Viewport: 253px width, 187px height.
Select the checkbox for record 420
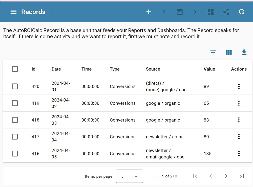click(x=15, y=86)
